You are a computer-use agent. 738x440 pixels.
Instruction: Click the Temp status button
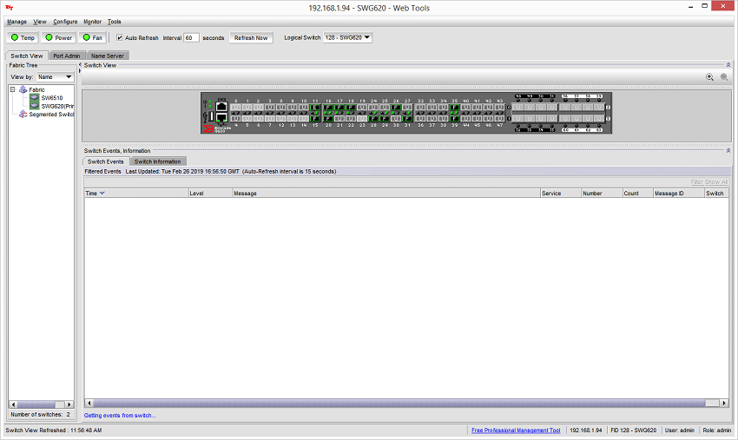pos(23,37)
